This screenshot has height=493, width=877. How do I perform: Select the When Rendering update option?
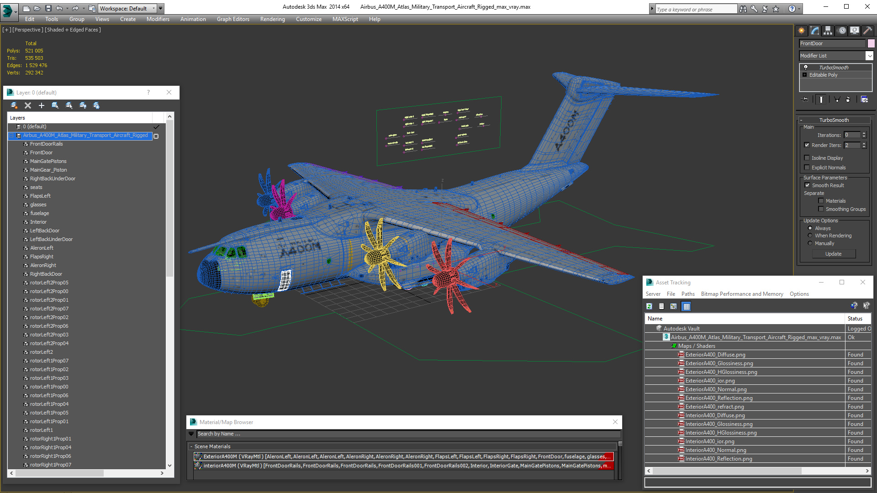pyautogui.click(x=810, y=236)
